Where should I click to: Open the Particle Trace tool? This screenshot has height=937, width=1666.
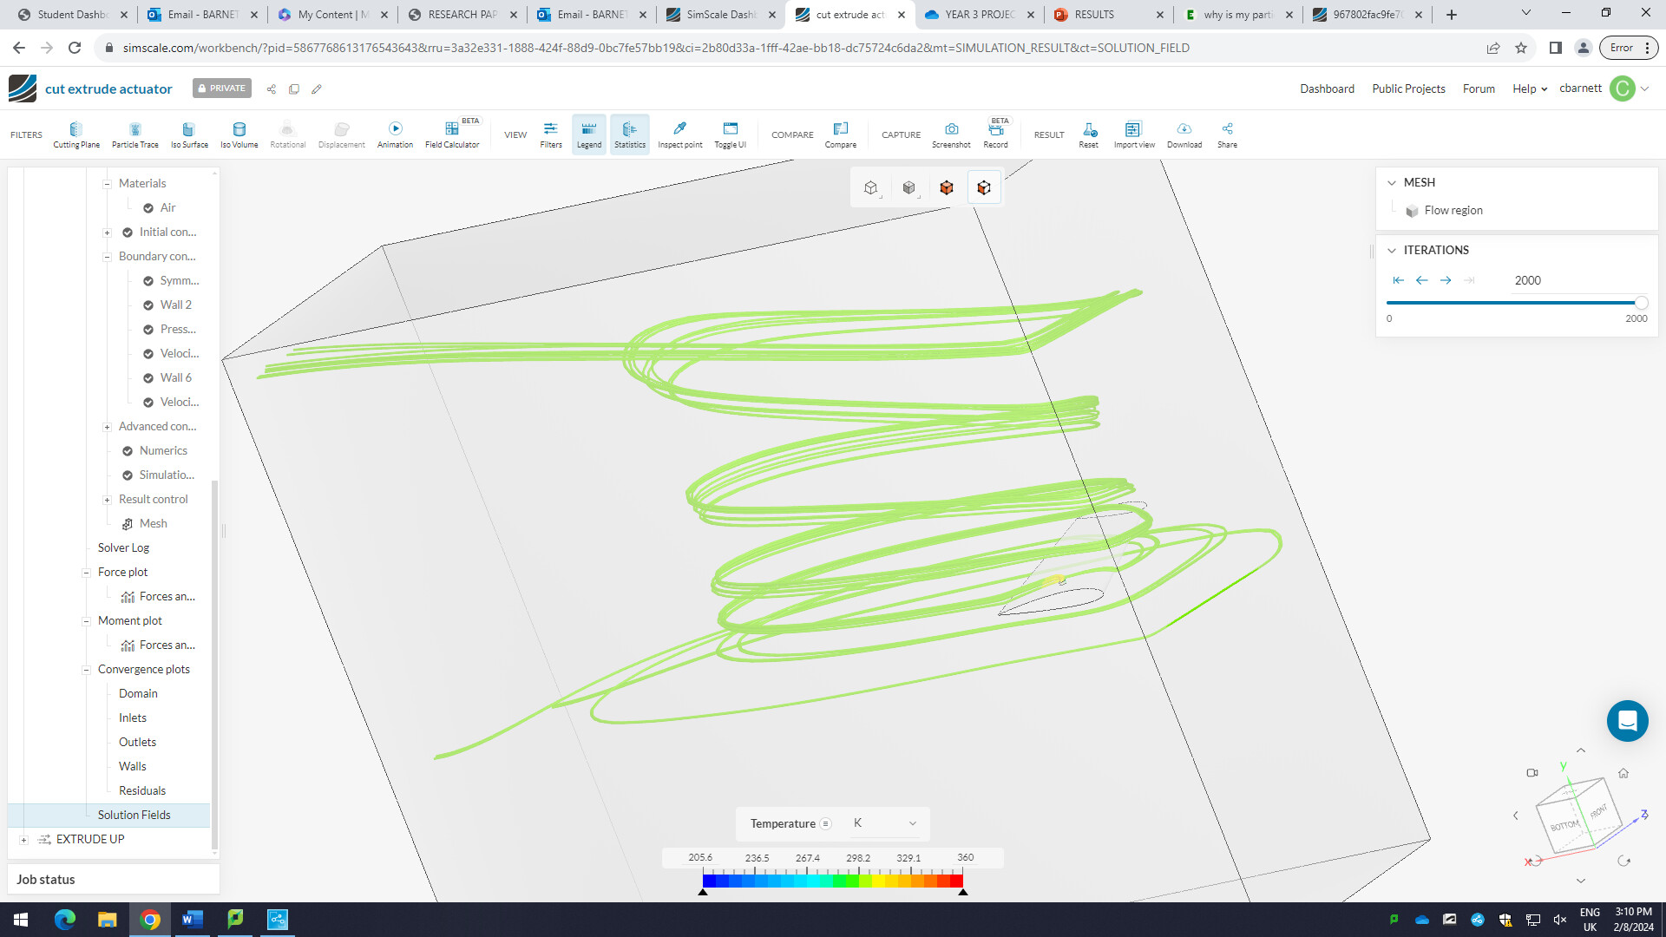[134, 133]
